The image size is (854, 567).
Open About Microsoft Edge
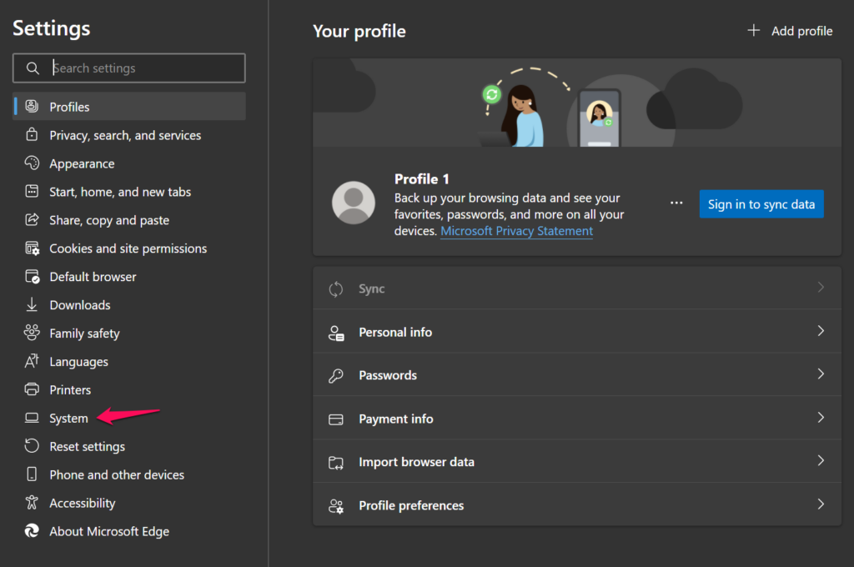[x=129, y=531]
